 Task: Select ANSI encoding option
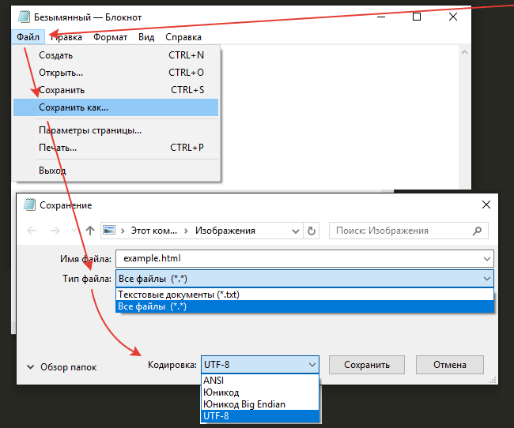pyautogui.click(x=214, y=380)
